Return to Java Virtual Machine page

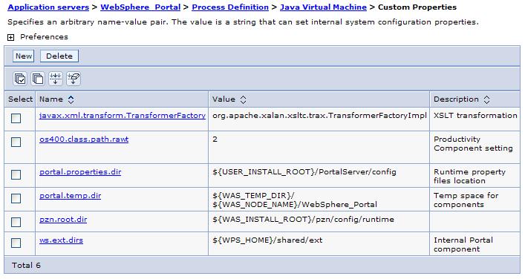[323, 7]
